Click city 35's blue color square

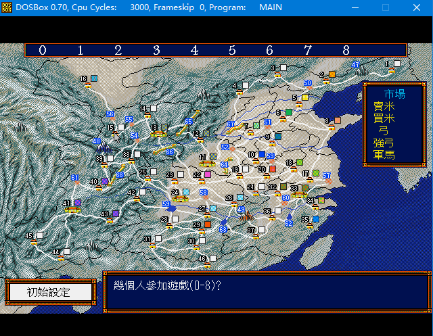316,219
